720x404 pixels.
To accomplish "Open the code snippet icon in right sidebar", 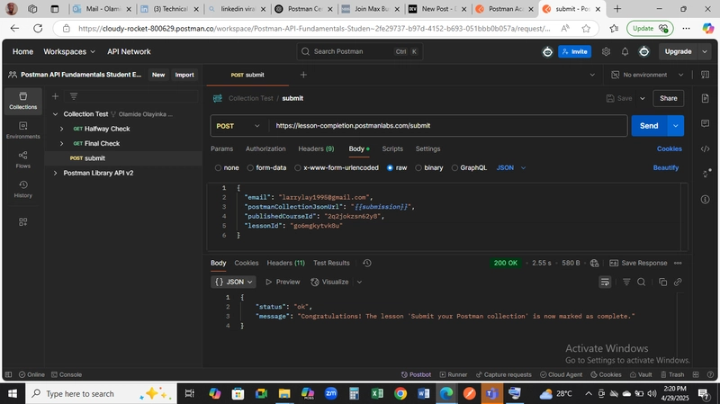I will point(706,148).
